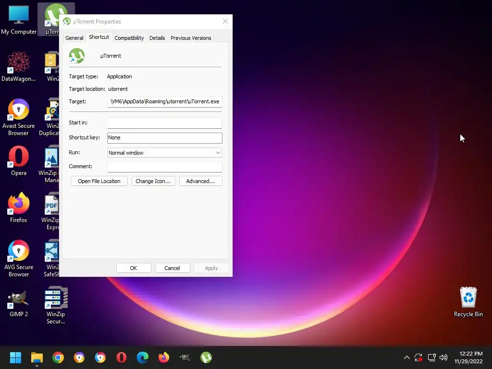Viewport: 492px width, 369px height.
Task: Click the Shortcut key field
Action: coord(164,138)
